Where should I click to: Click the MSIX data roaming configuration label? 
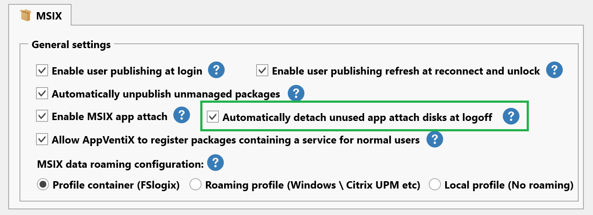(121, 164)
